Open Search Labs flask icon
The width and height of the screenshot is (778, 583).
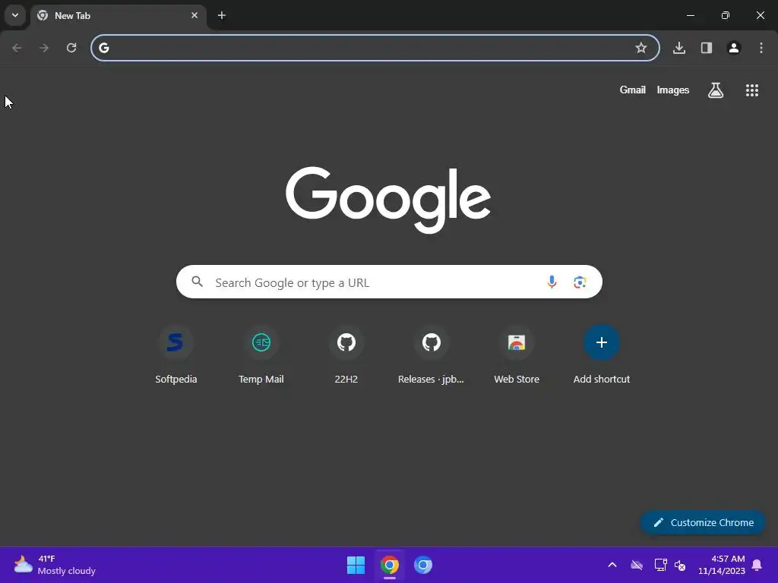pos(716,90)
